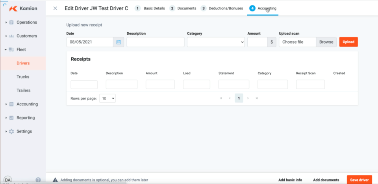Open the help question mark icon
This screenshot has height=184, width=378.
pos(38,180)
